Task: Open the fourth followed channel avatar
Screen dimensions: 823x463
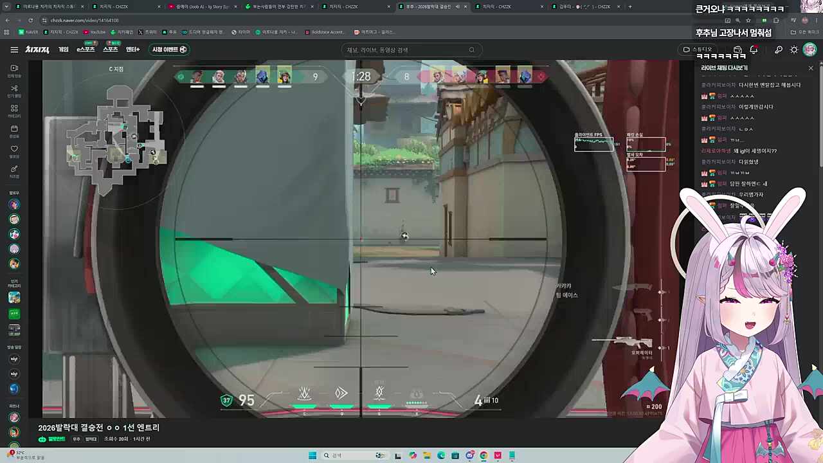Action: (x=14, y=249)
